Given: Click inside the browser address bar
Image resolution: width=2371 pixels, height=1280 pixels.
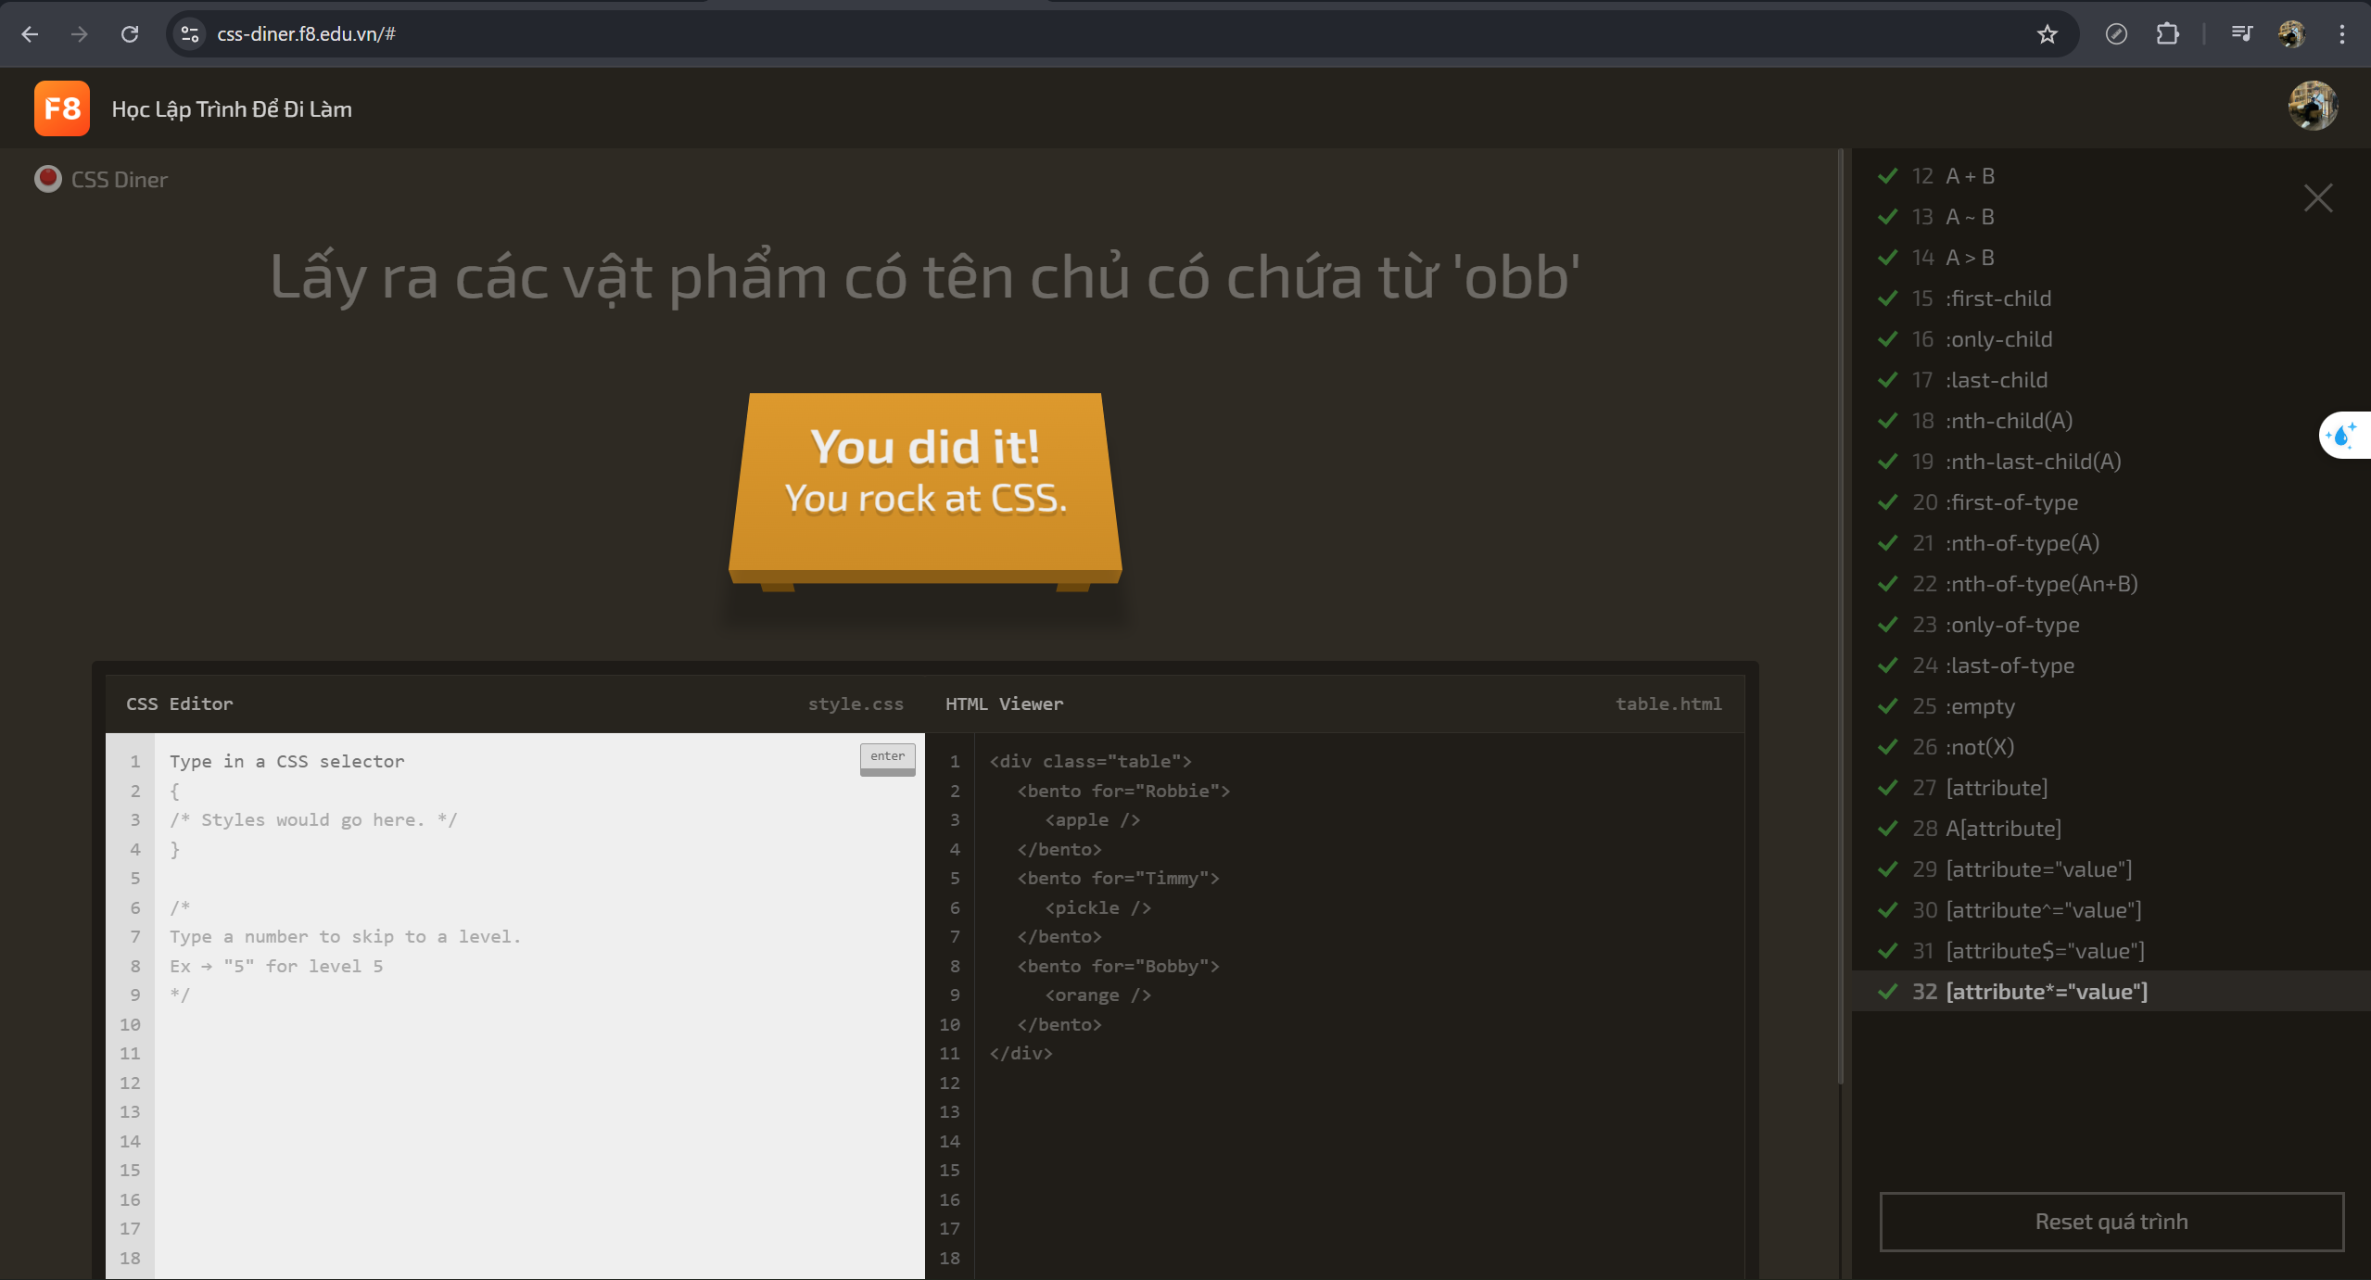Looking at the screenshot, I should click(649, 33).
